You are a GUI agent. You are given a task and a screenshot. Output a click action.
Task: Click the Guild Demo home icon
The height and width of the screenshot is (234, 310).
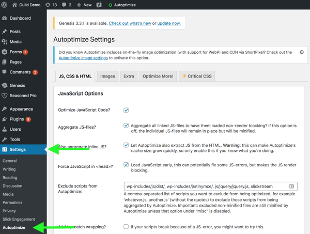click(14, 5)
